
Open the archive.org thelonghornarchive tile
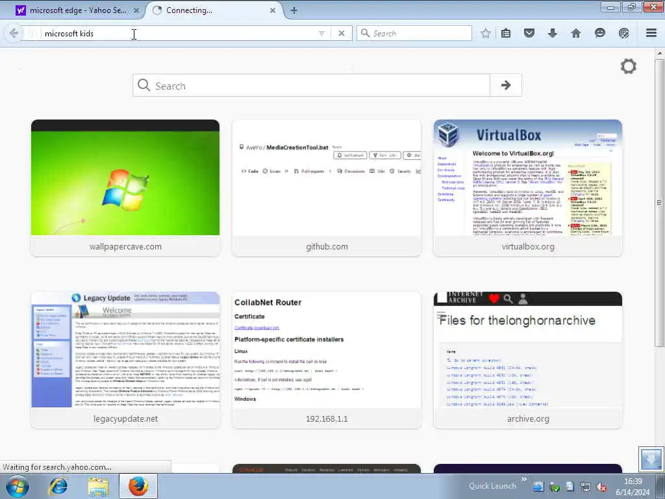528,360
